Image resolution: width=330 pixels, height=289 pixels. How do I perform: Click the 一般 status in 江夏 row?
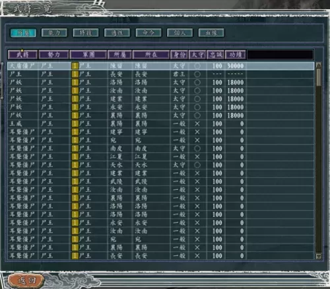[x=179, y=157]
